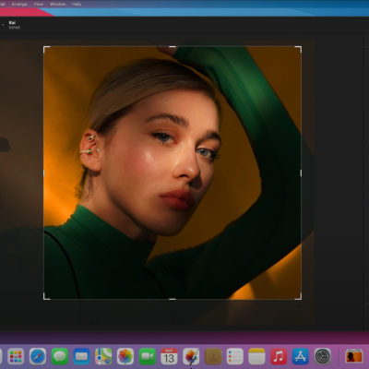This screenshot has height=369, width=369.
Task: Click the Kai document title
Action: pyautogui.click(x=12, y=22)
